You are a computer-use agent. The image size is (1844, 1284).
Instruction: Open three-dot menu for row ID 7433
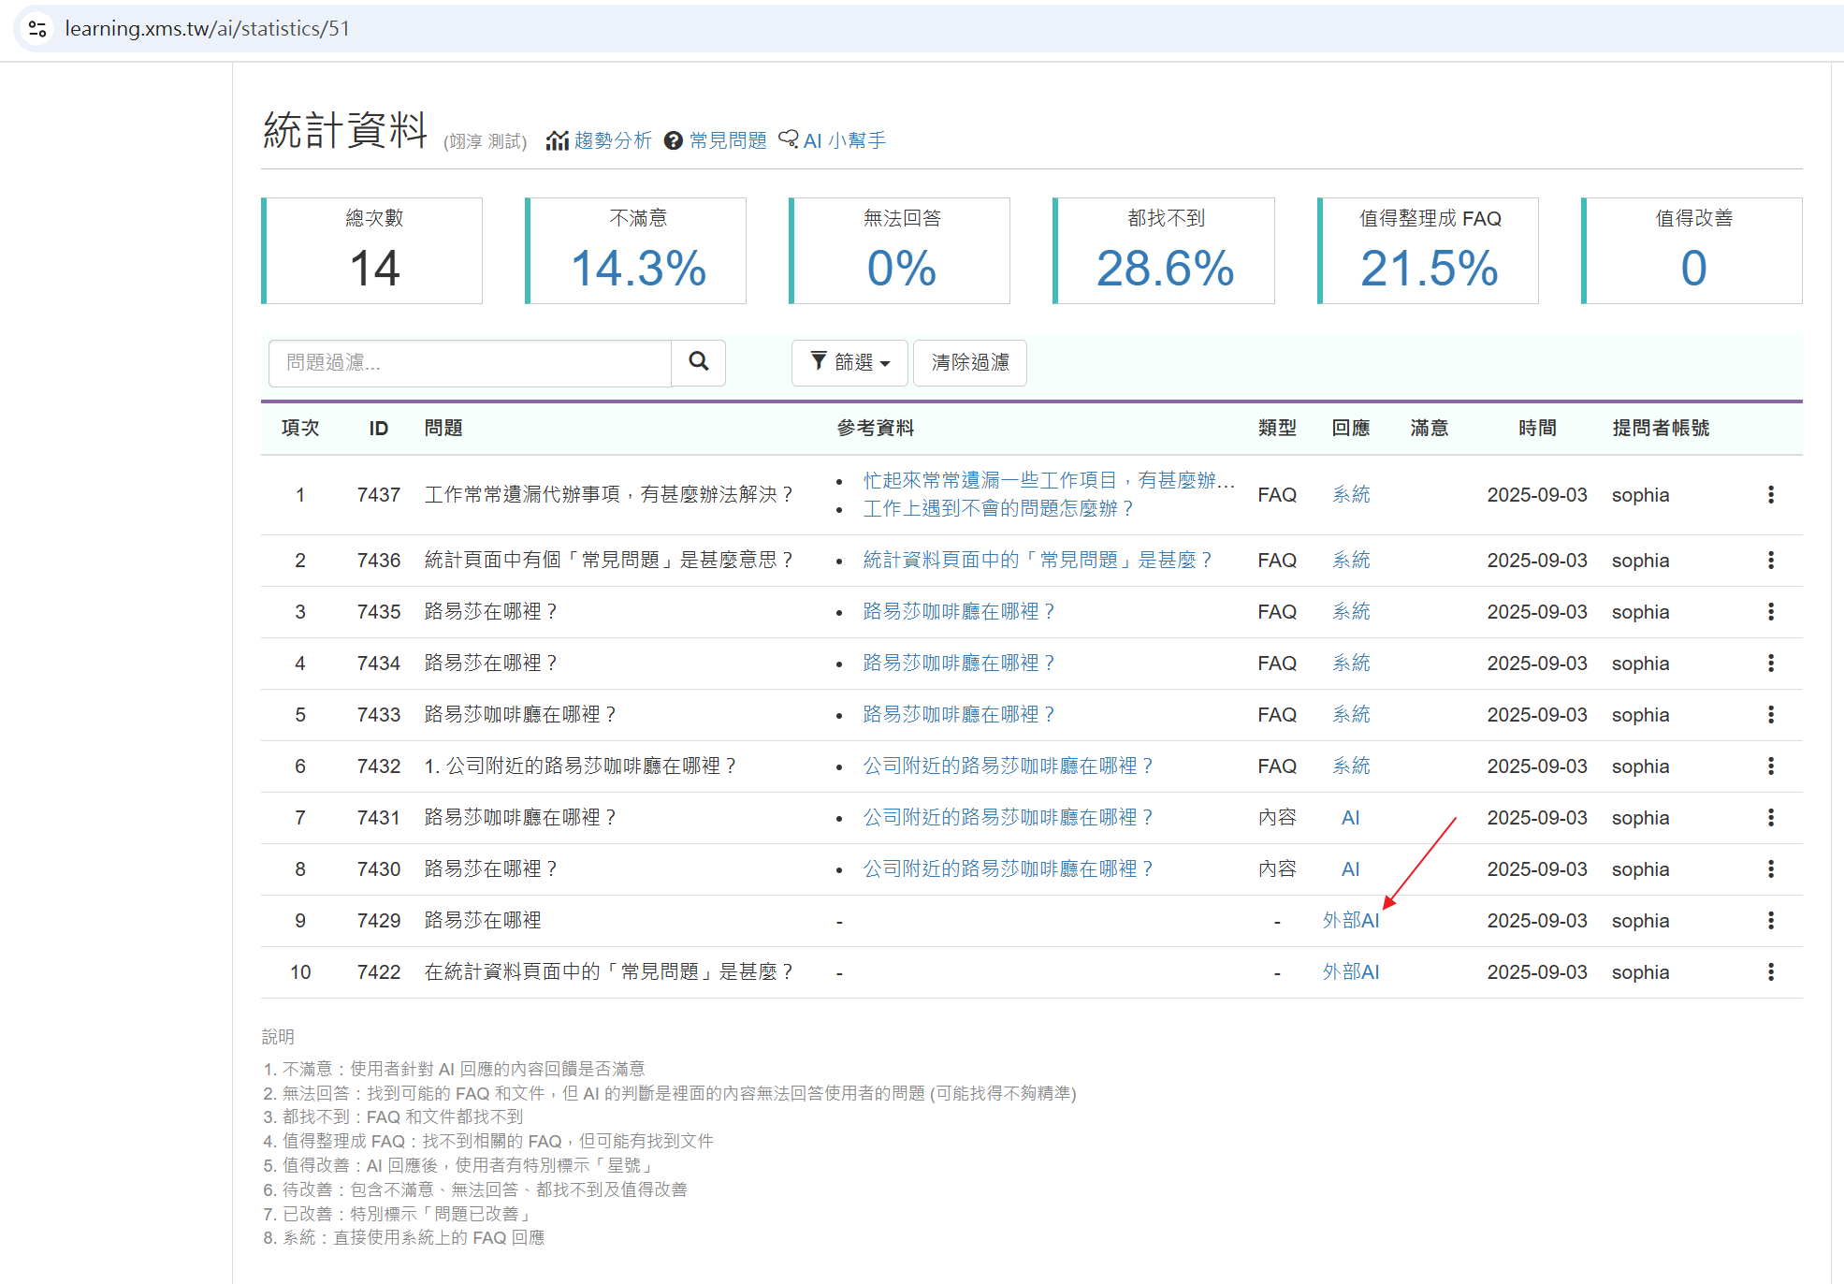[x=1770, y=714]
